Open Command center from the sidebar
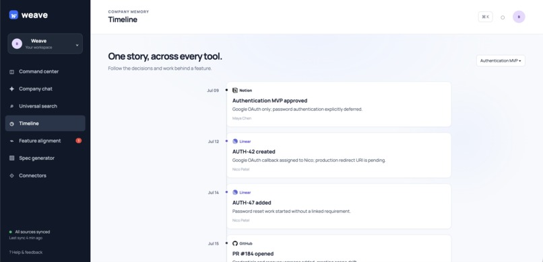 coord(45,71)
